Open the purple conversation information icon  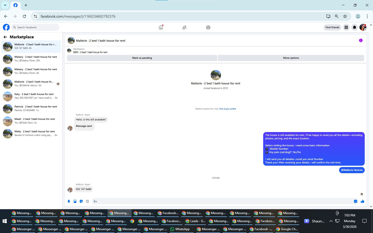361,40
